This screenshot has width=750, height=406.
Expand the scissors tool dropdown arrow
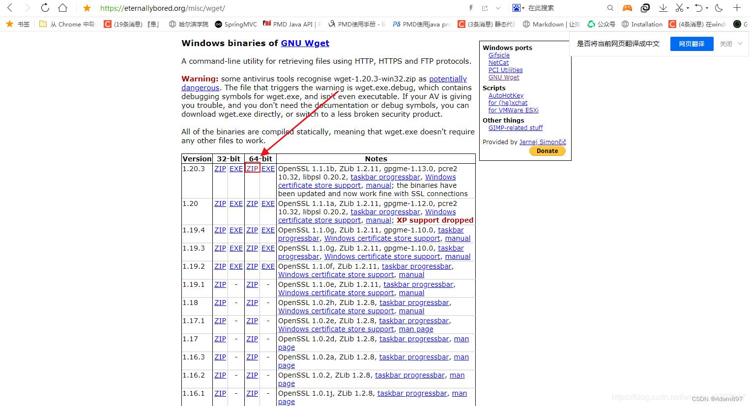pyautogui.click(x=688, y=8)
